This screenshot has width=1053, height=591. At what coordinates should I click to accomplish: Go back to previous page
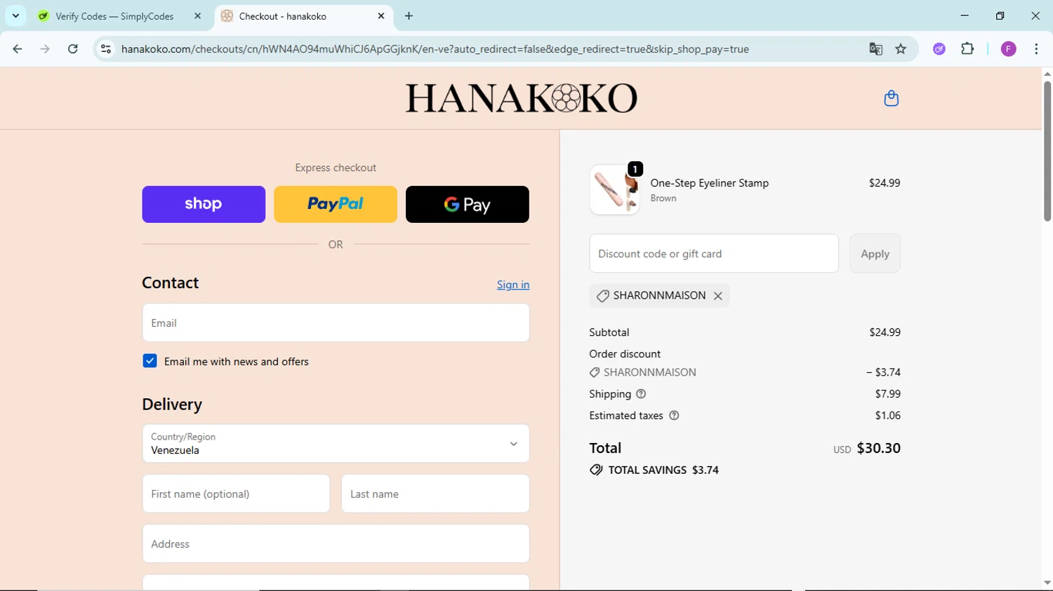click(x=18, y=49)
